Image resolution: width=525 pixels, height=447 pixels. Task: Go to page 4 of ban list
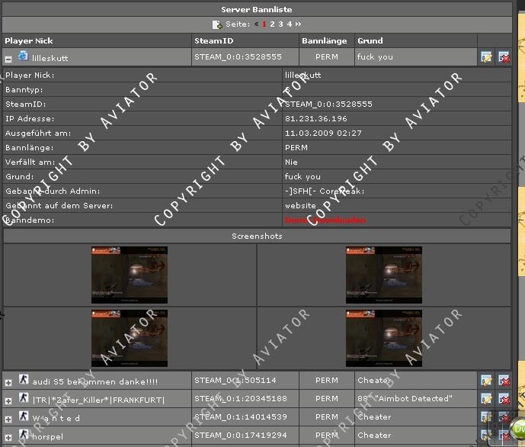[x=289, y=24]
